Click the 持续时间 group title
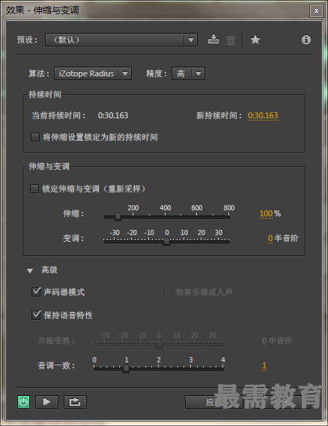Image resolution: width=328 pixels, height=426 pixels. pyautogui.click(x=45, y=94)
